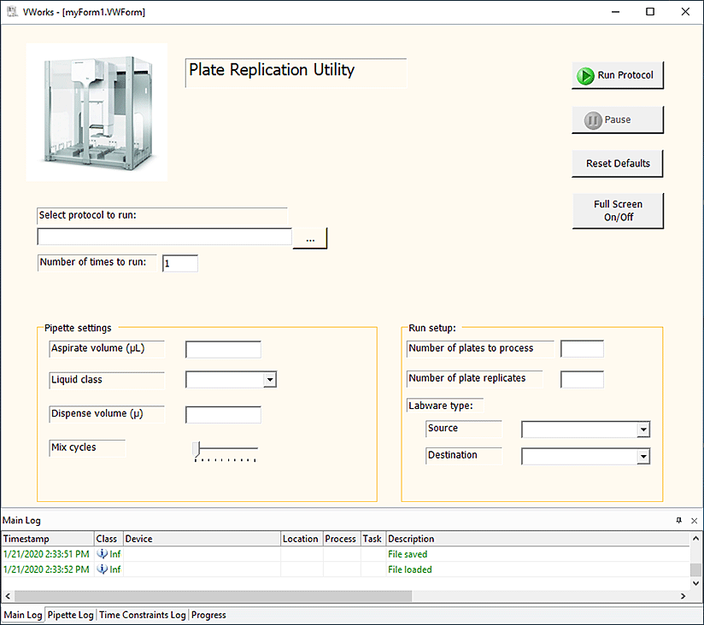Minimize the VWorks window
This screenshot has width=704, height=625.
click(x=615, y=12)
